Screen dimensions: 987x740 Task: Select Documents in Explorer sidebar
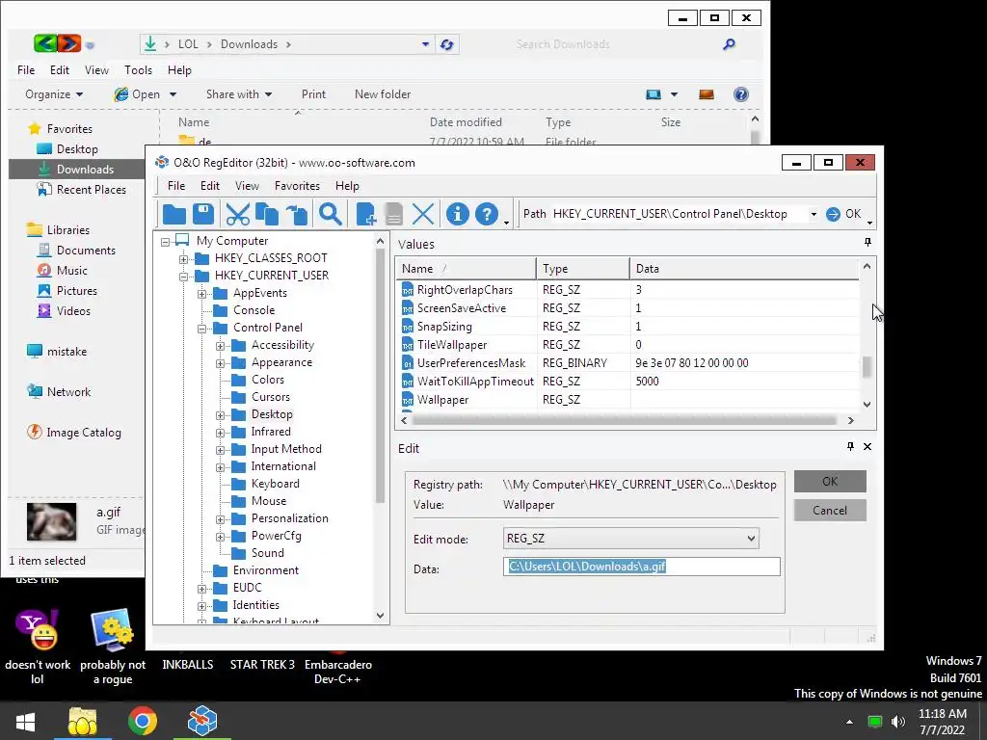pos(86,251)
